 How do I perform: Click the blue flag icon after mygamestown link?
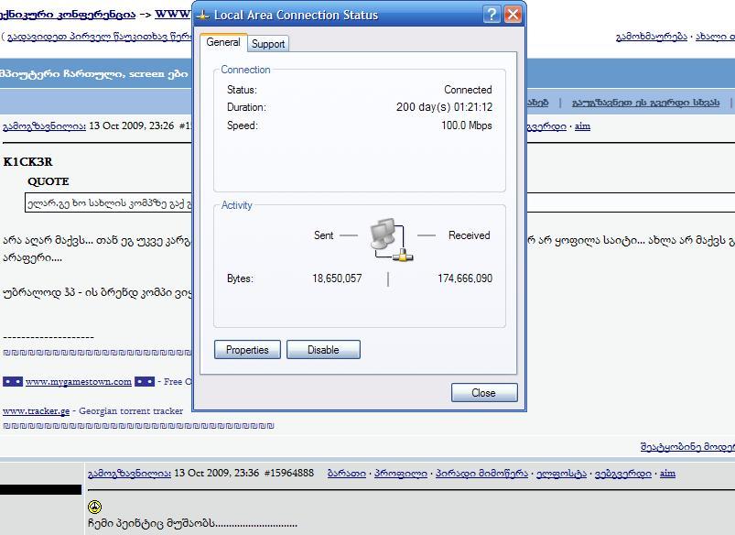coord(145,381)
